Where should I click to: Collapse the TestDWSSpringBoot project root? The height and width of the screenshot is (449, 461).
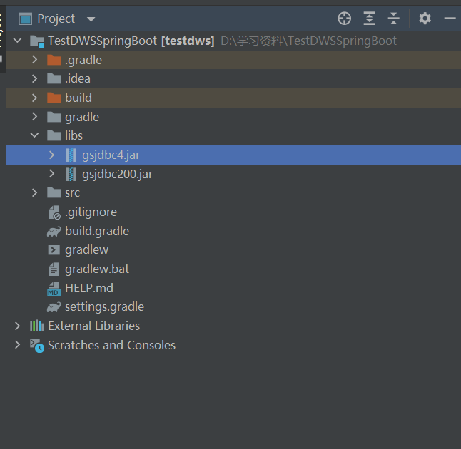(x=18, y=41)
